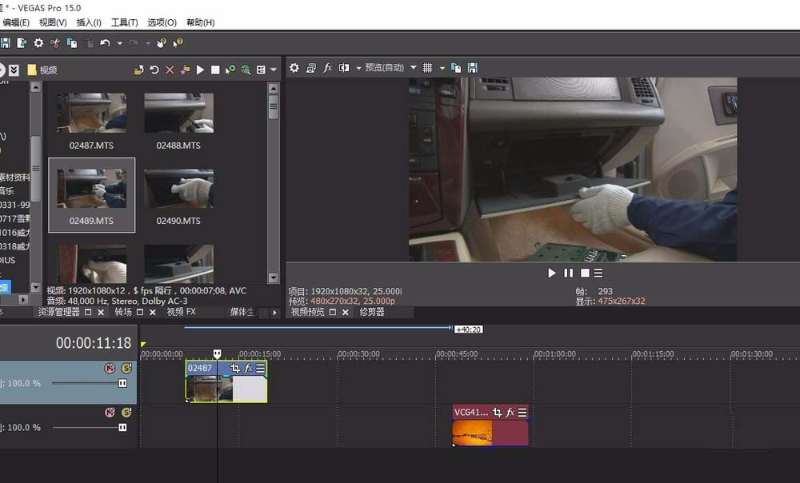The height and width of the screenshot is (483, 800).
Task: Click the scissors cut icon in main toolbar
Action: 56,42
